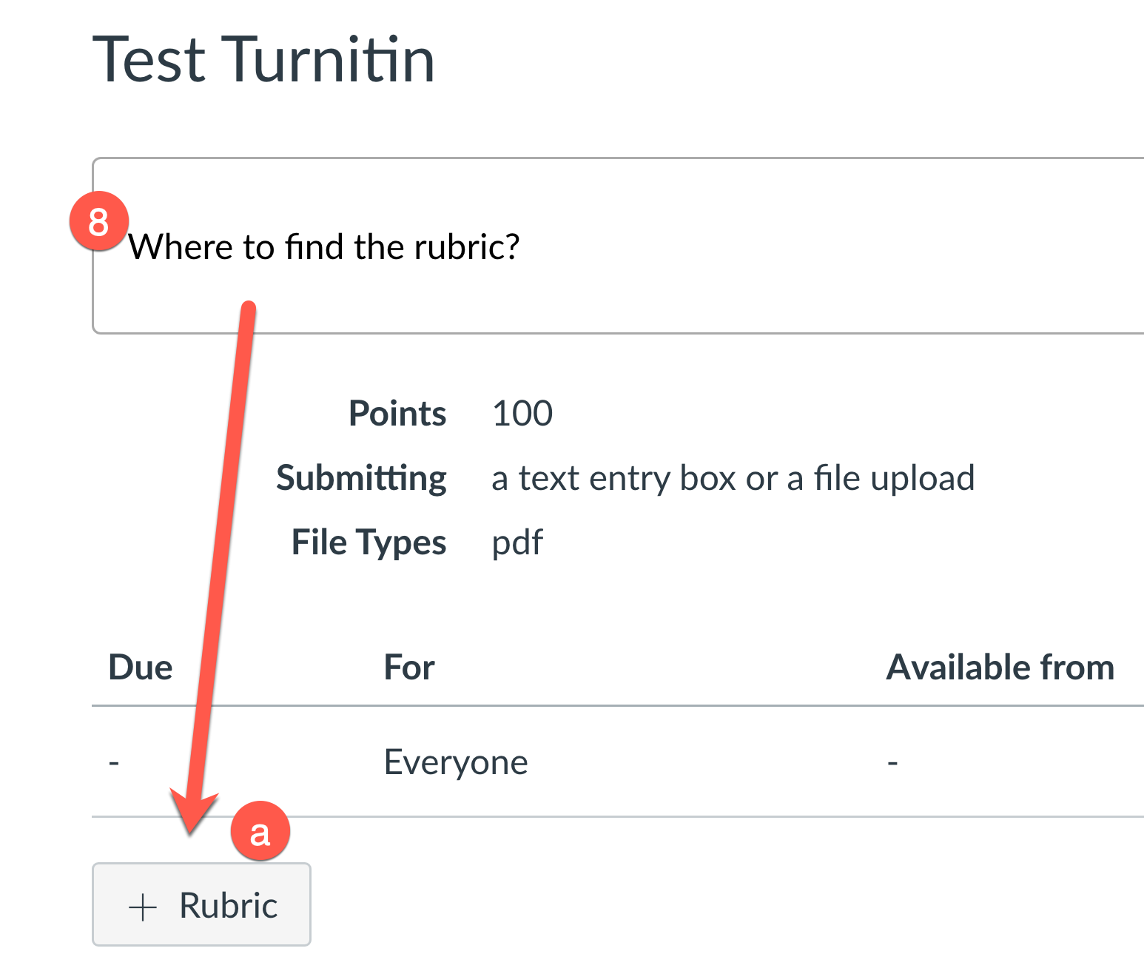The width and height of the screenshot is (1144, 971).
Task: Click the 'Test Turnitin' assignment title
Action: click(x=263, y=60)
